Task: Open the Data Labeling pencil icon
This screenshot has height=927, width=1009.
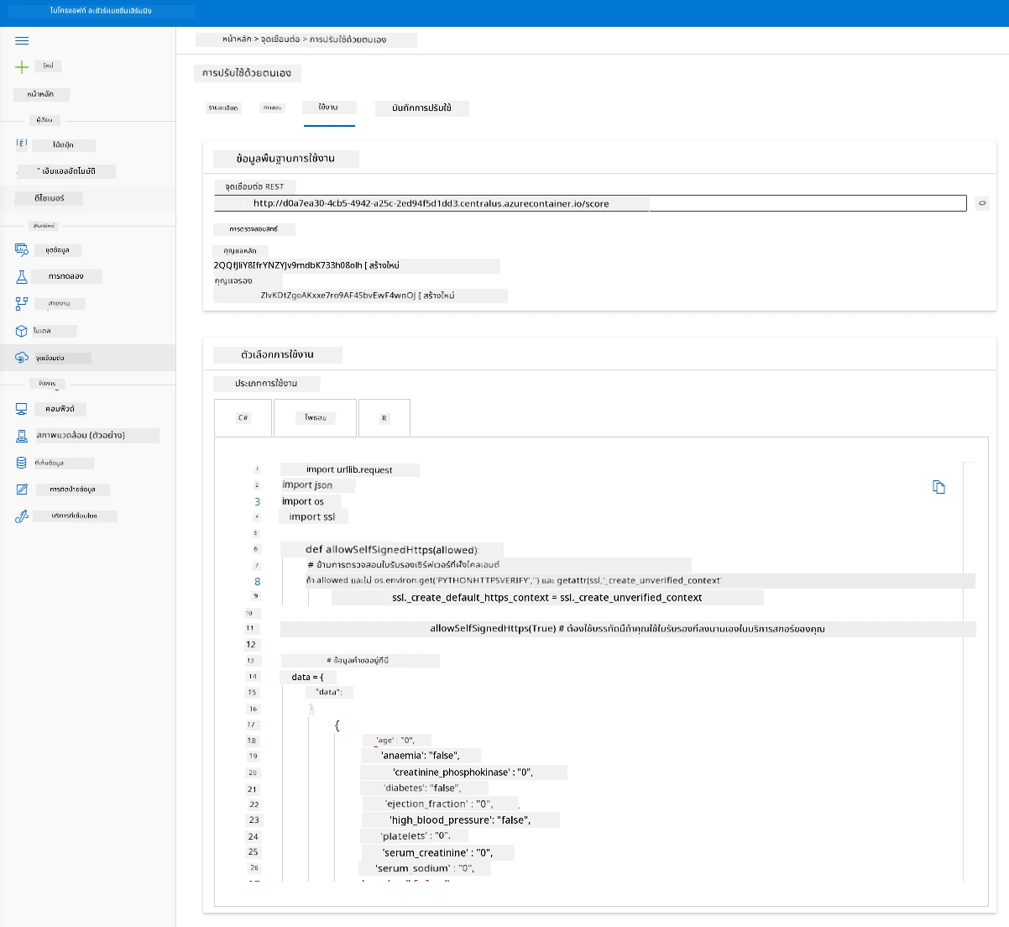Action: 22,490
